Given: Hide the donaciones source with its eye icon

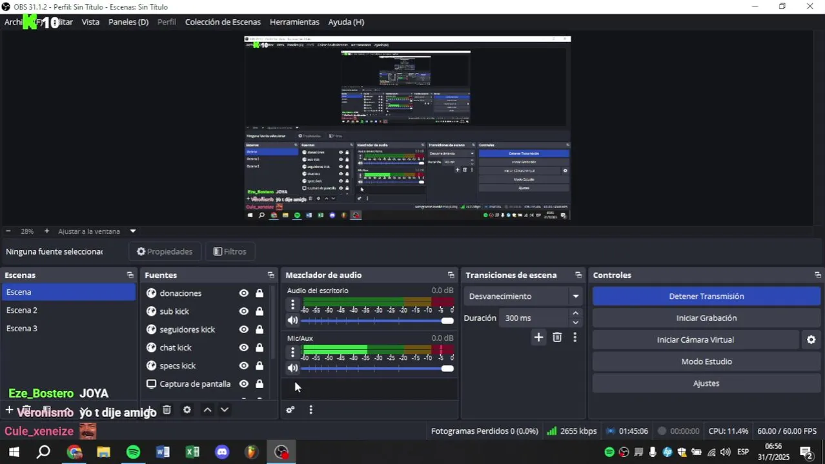Looking at the screenshot, I should (x=243, y=293).
